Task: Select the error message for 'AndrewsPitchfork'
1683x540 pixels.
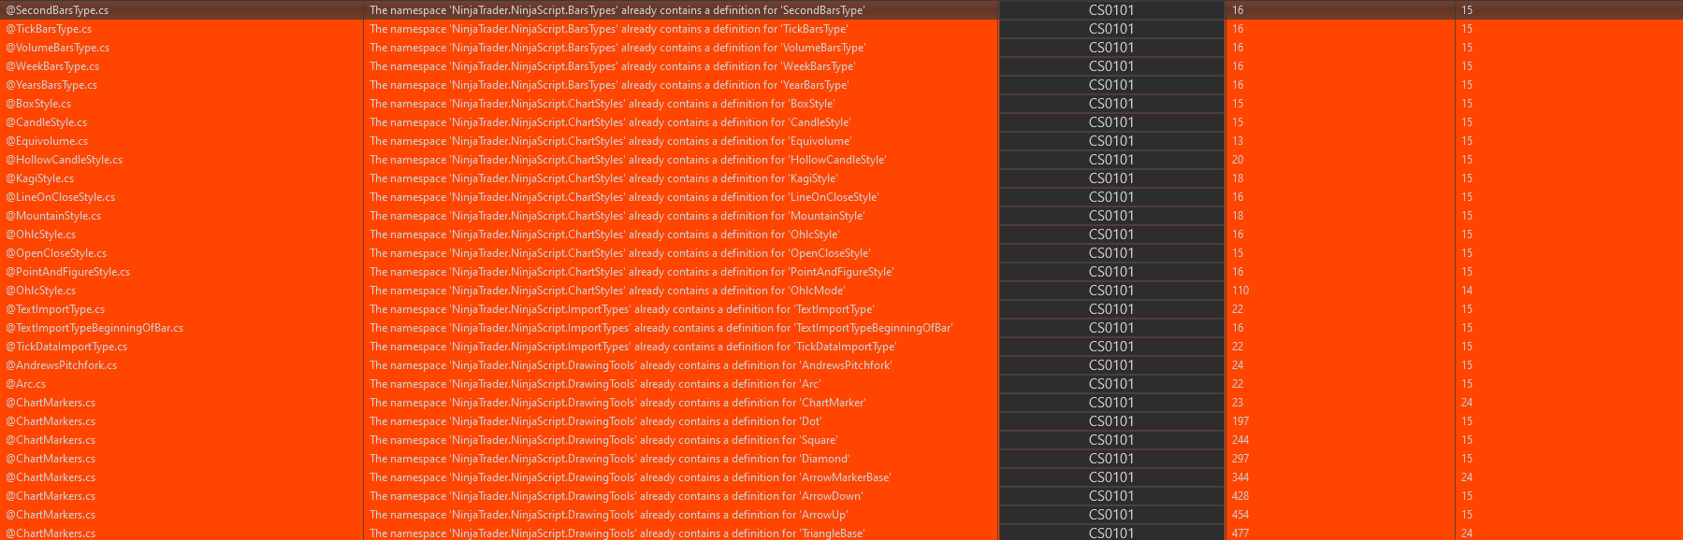Action: pos(631,365)
